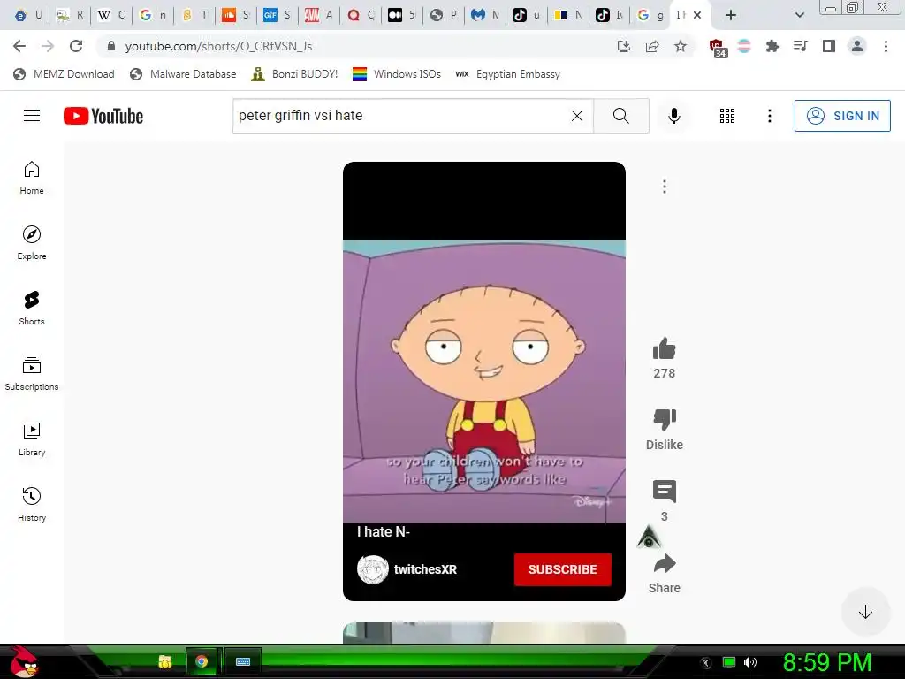This screenshot has width=905, height=679.
Task: Go to the next short with down arrow
Action: tap(865, 612)
